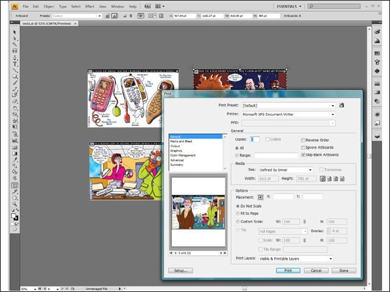Open the Stroke panel icon
The width and height of the screenshot is (390, 292).
377,84
